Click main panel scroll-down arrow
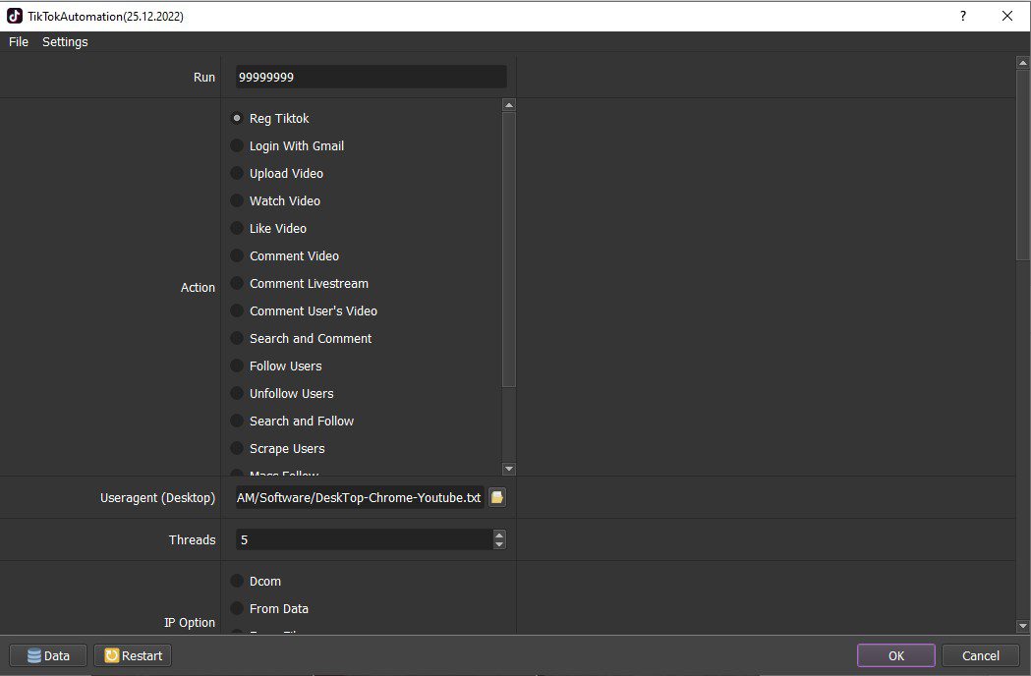 1022,627
